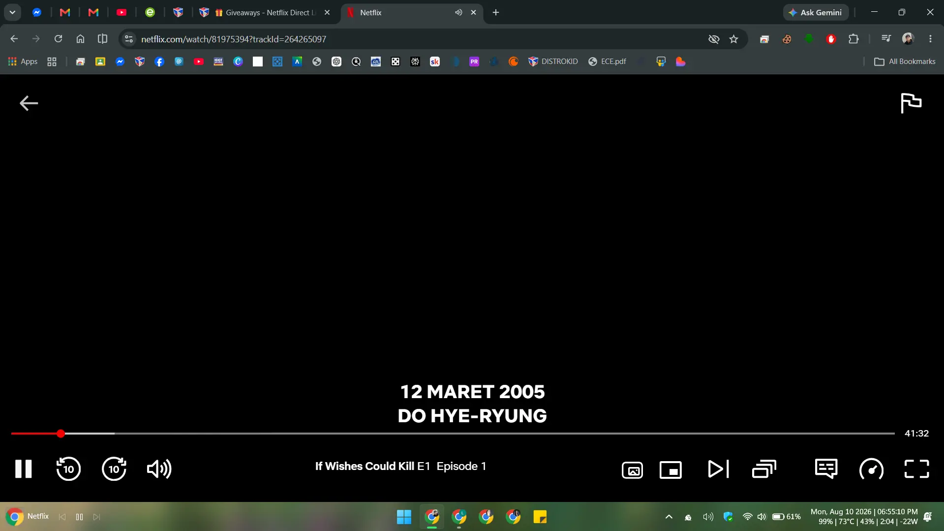Open the Chrome three-dot menu
Screen dimensions: 944x531
point(930,39)
